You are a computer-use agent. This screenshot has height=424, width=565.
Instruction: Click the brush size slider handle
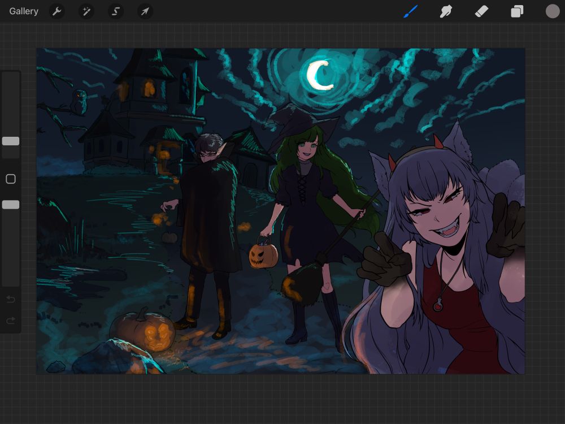click(x=11, y=141)
